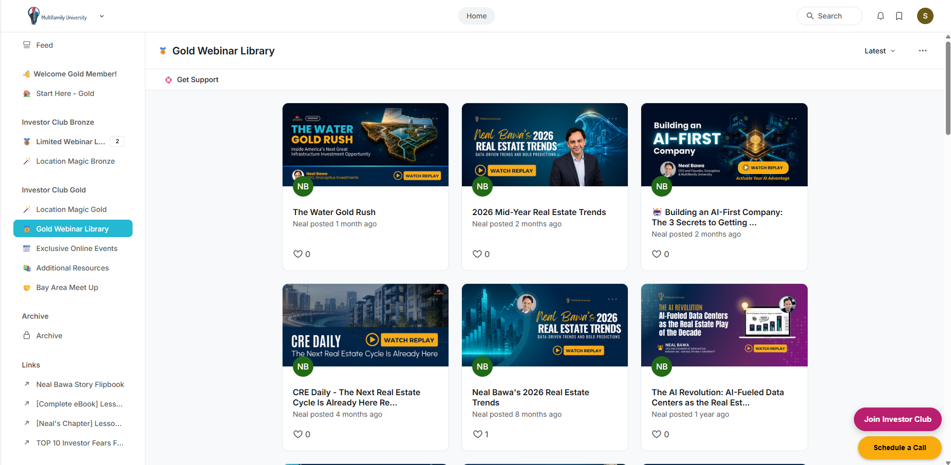This screenshot has width=951, height=465.
Task: Open the TOP 10 Investor Fears link
Action: [73, 443]
